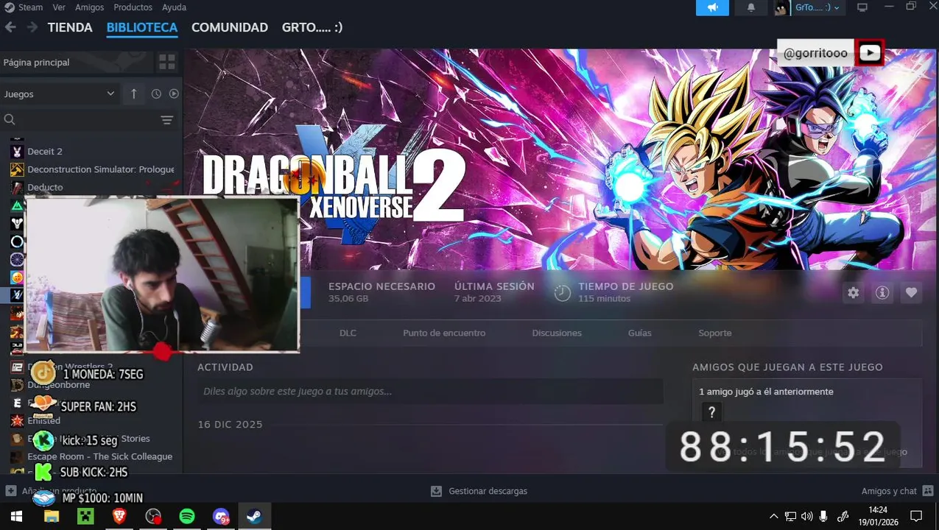
Task: Enter Big Picture mode via monitor icon
Action: click(x=862, y=7)
